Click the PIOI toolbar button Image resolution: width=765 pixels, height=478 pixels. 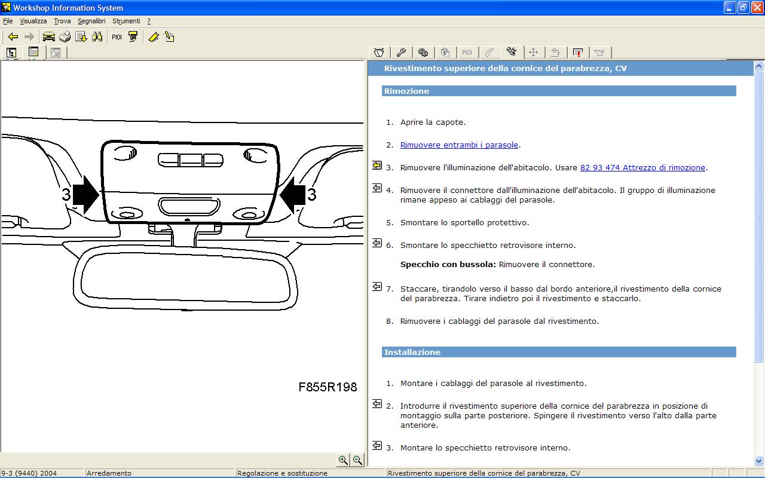coord(117,37)
